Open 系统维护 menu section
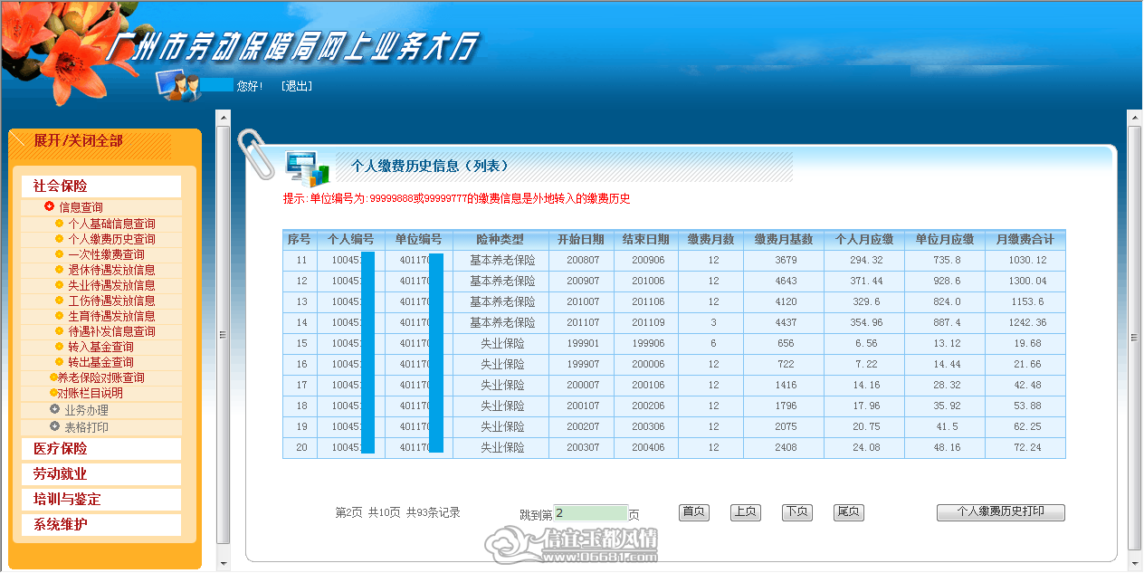Viewport: 1144px width, 573px height. coord(101,524)
